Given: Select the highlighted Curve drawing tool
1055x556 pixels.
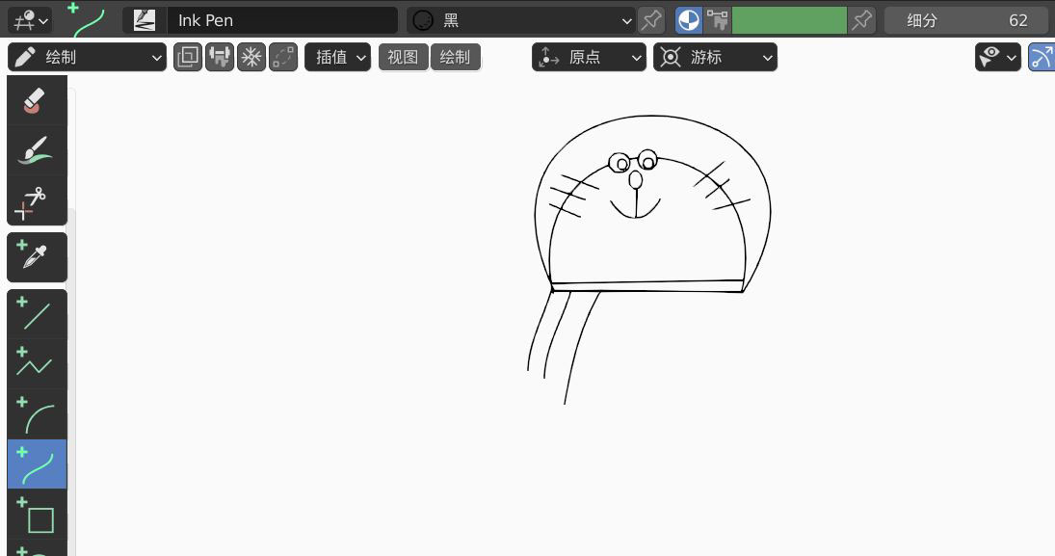Looking at the screenshot, I should pos(37,464).
